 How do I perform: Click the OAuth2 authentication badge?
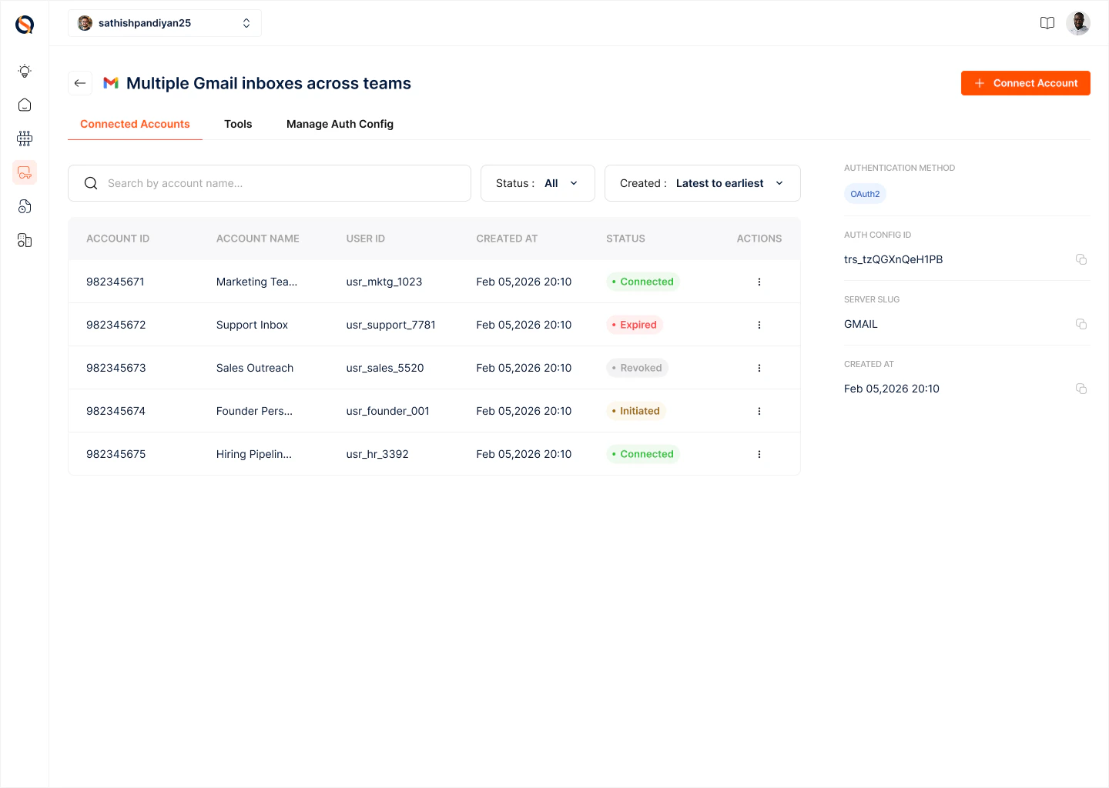point(865,194)
